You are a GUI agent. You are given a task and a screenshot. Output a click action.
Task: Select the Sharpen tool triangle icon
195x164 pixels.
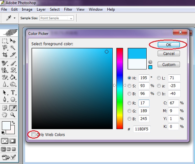pos(5,84)
